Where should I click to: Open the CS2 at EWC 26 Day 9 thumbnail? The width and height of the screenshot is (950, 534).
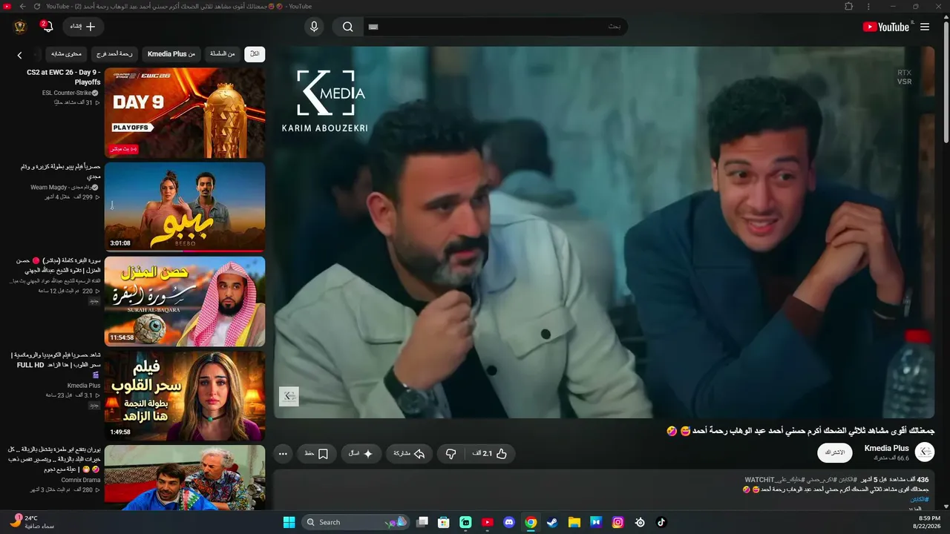tap(185, 113)
